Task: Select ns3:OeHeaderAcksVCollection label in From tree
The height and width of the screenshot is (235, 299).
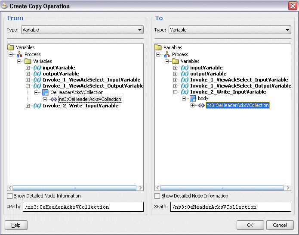Action: tap(90, 99)
